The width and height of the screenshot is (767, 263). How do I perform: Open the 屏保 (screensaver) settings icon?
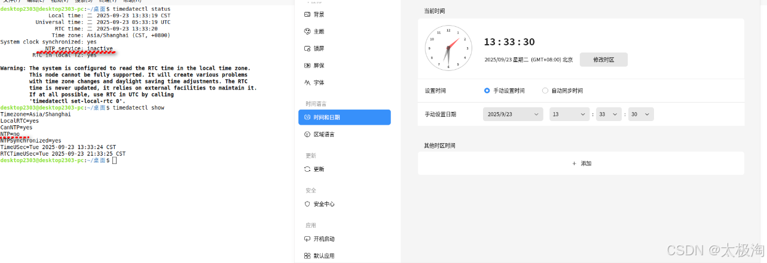point(307,65)
